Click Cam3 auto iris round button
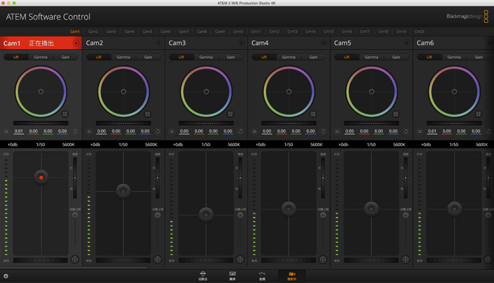This screenshot has width=494, height=283. click(x=240, y=260)
